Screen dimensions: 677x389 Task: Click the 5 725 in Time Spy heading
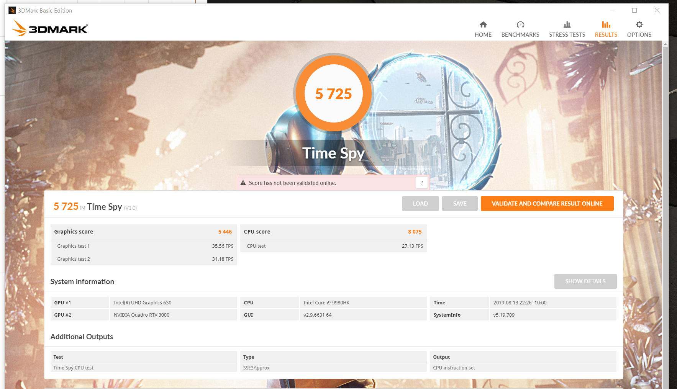point(95,207)
